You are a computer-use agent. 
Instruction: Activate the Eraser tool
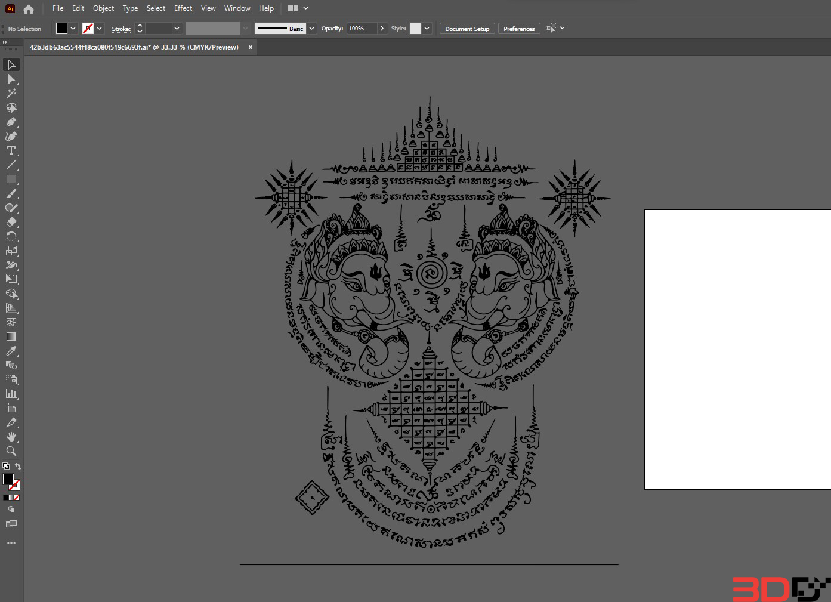pos(11,222)
